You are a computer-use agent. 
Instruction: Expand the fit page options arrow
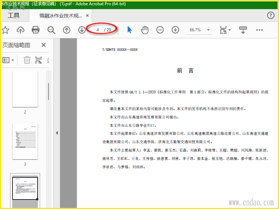[x=230, y=30]
